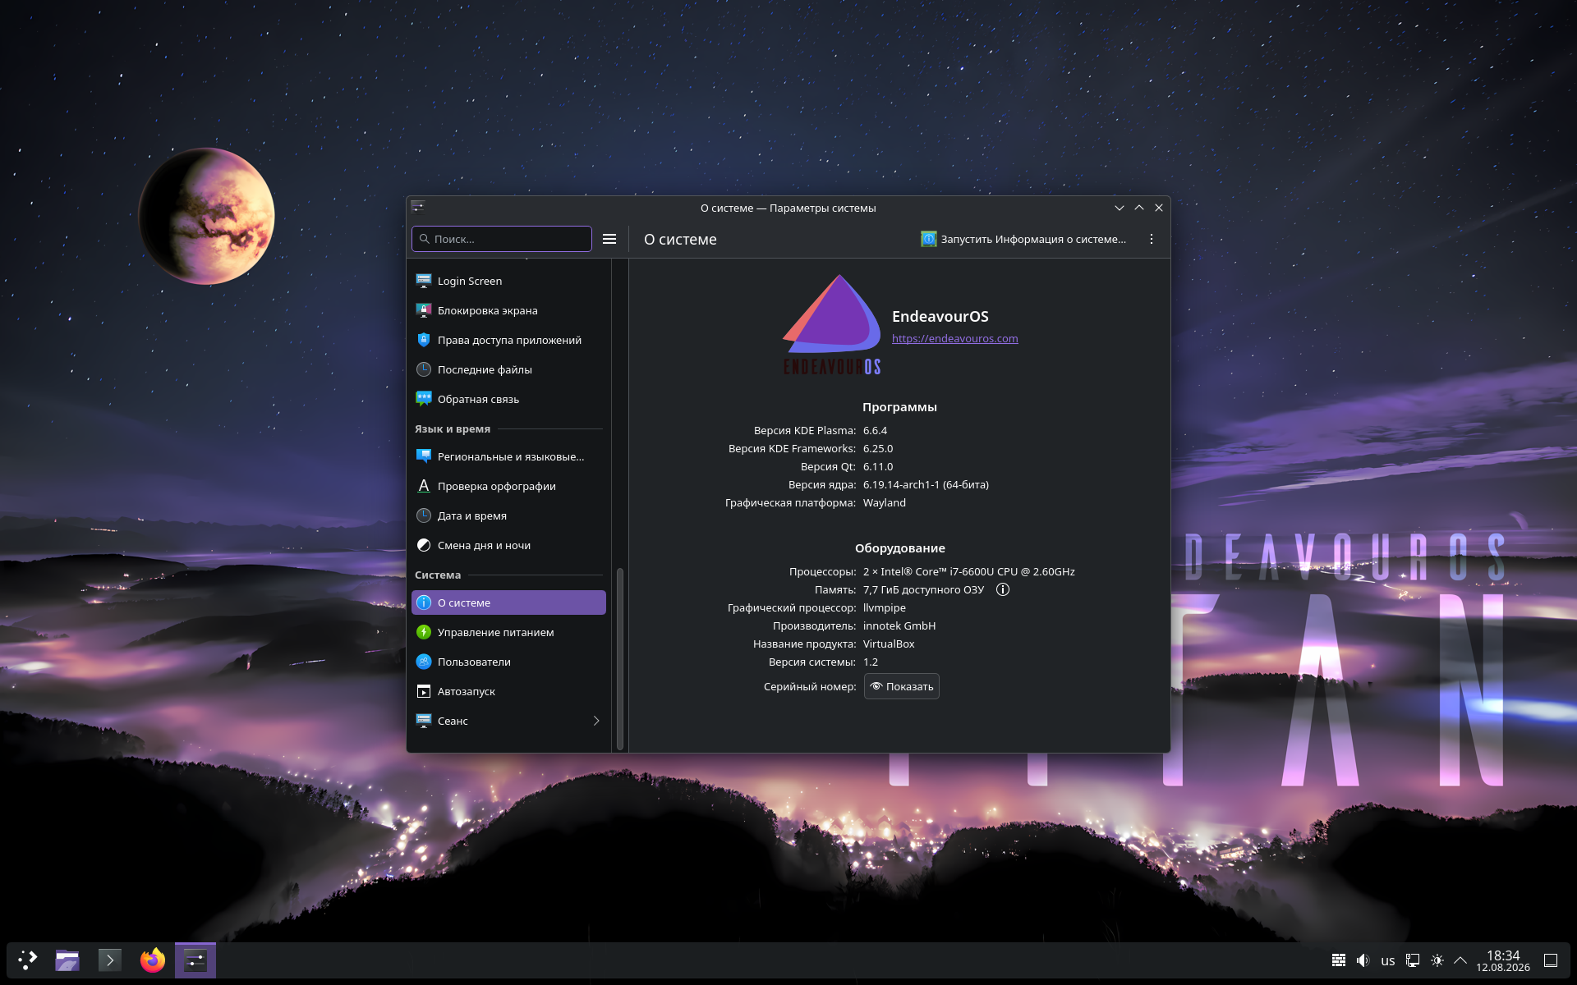Open the volume control tray icon
The image size is (1577, 985).
tap(1363, 960)
